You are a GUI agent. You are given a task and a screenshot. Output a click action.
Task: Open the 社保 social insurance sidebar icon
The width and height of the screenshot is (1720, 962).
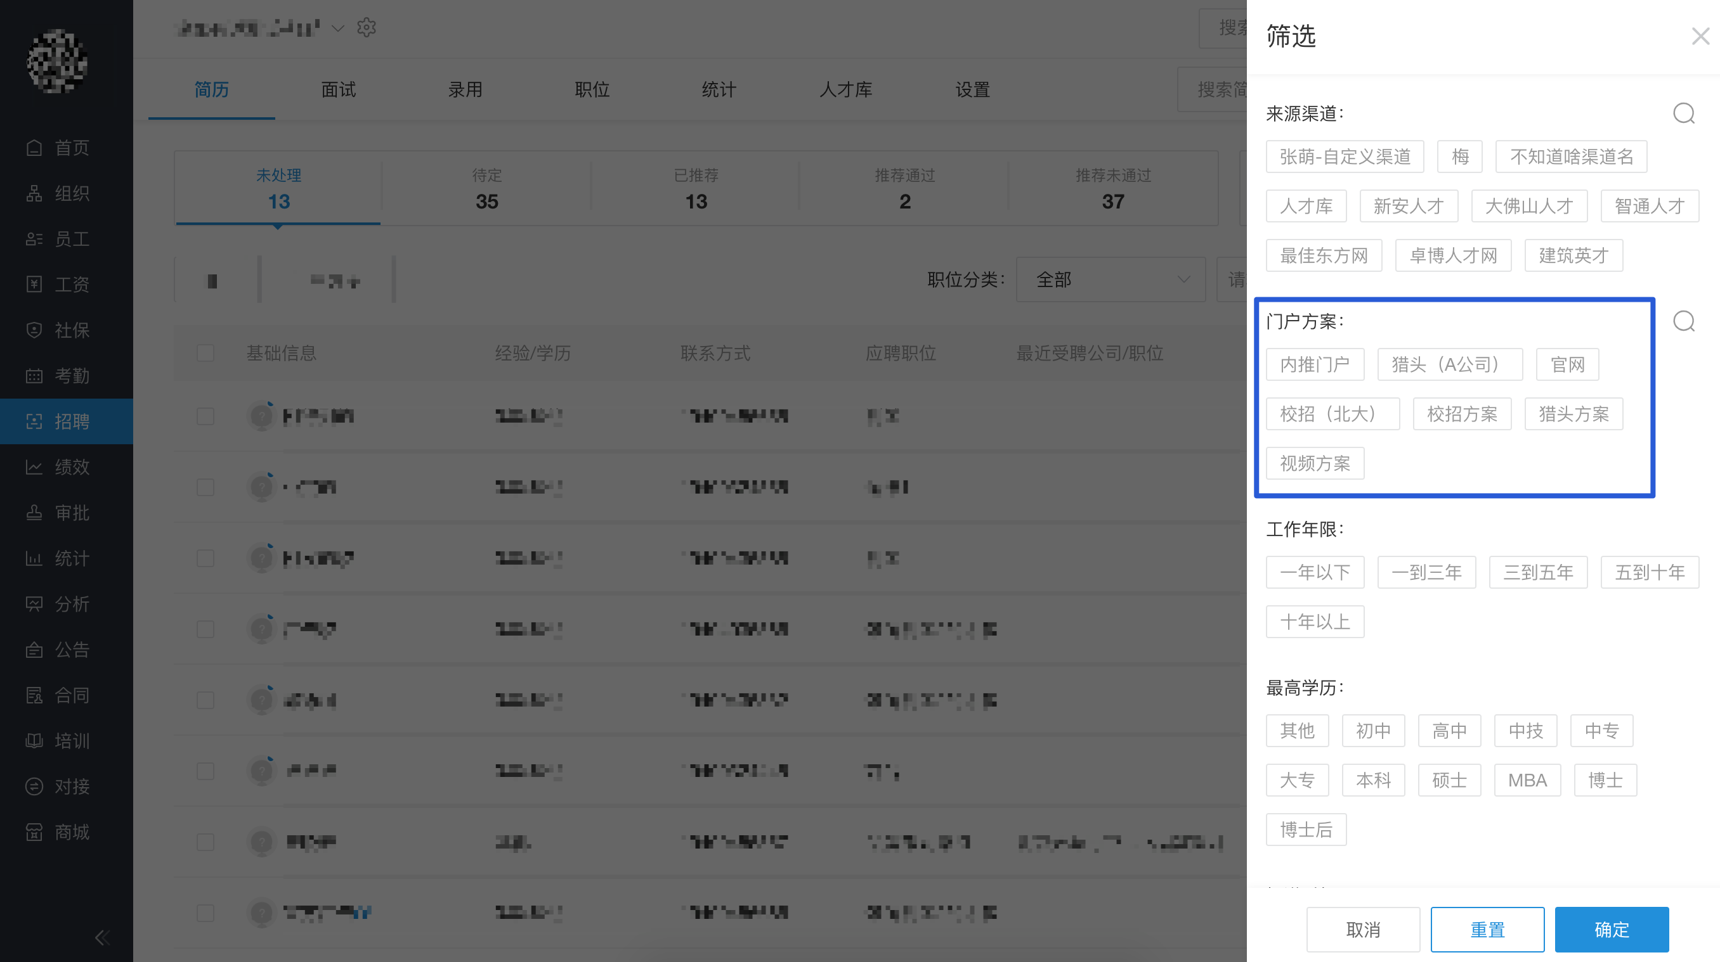pyautogui.click(x=34, y=330)
